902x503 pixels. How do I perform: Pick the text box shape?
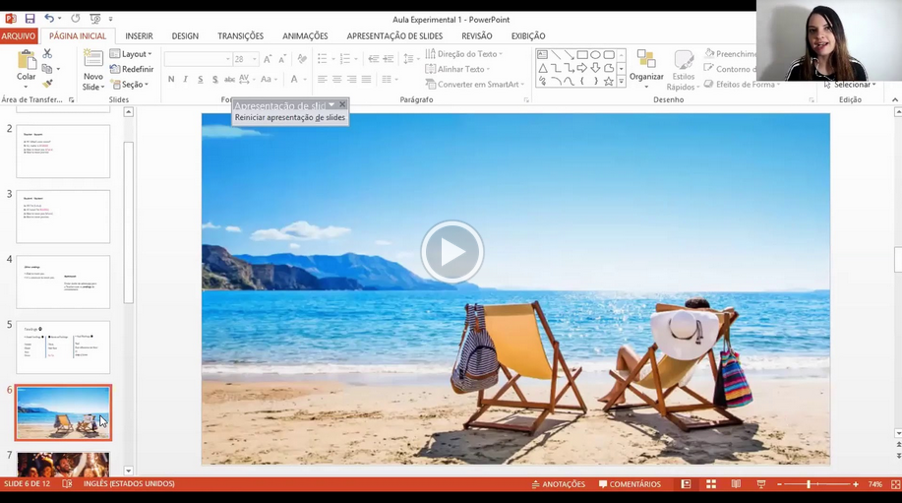click(542, 55)
